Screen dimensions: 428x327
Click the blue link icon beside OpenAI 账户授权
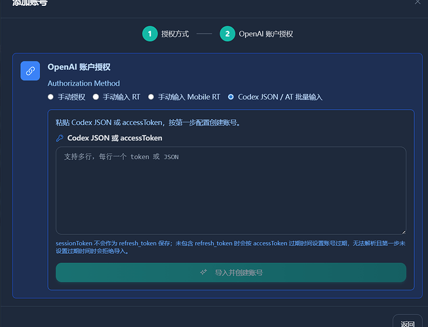[x=30, y=71]
